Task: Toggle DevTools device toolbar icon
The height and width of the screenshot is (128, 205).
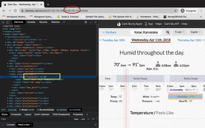Action: click(8, 22)
